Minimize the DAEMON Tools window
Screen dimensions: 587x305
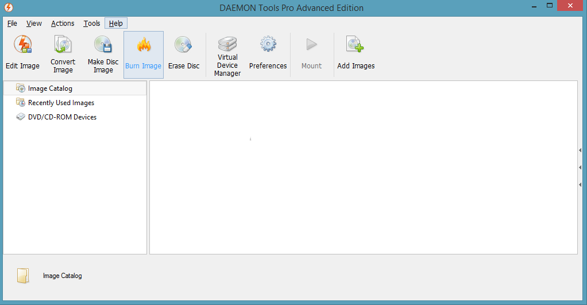point(534,6)
